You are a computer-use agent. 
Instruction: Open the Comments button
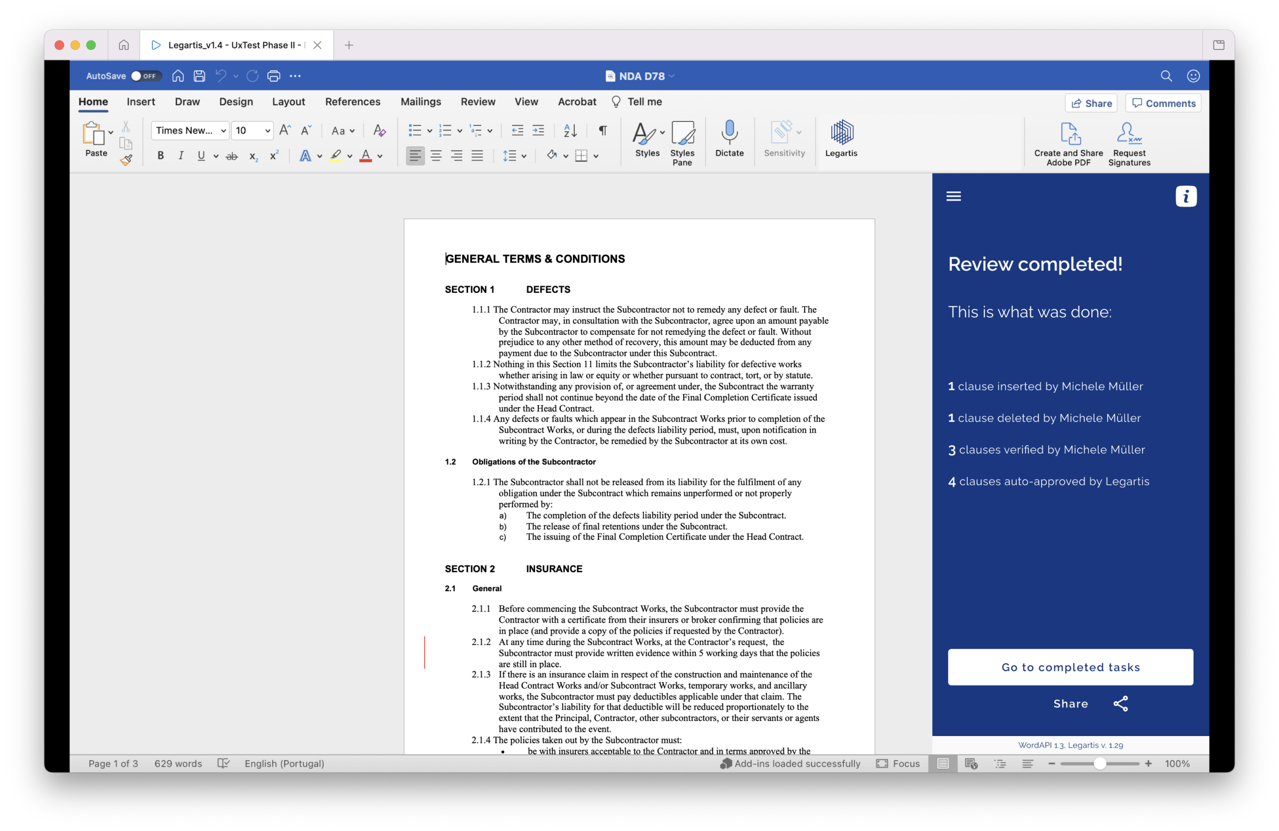[1163, 103]
